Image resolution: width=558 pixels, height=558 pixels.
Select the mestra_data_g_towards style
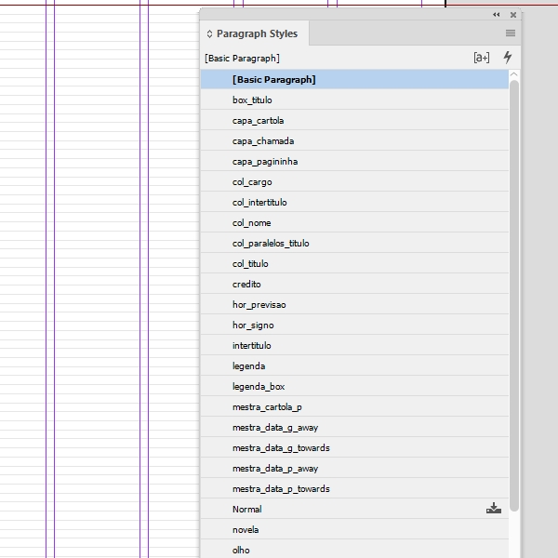(x=354, y=447)
